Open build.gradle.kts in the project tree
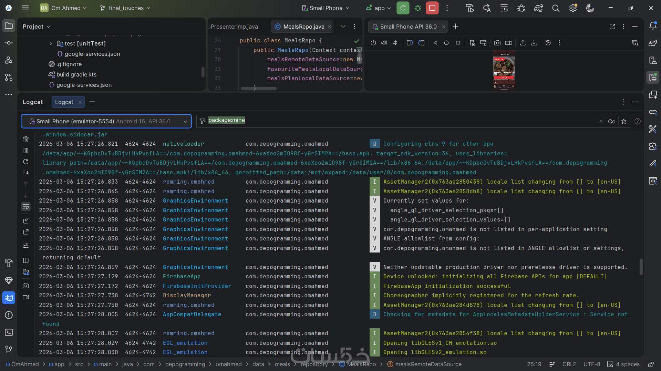Image resolution: width=661 pixels, height=371 pixels. click(76, 74)
